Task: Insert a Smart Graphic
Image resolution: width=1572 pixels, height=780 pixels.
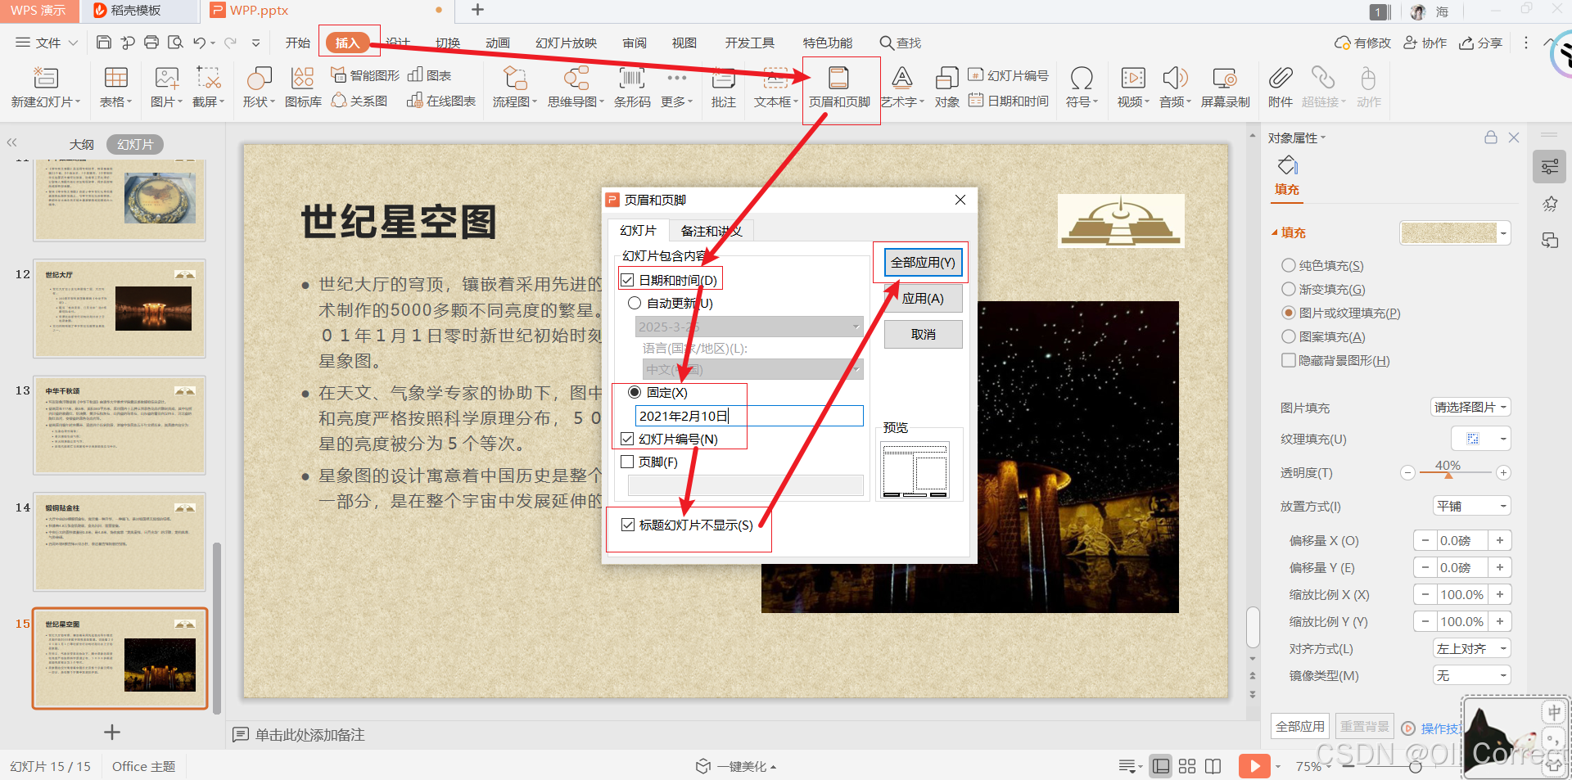Action: pyautogui.click(x=365, y=75)
